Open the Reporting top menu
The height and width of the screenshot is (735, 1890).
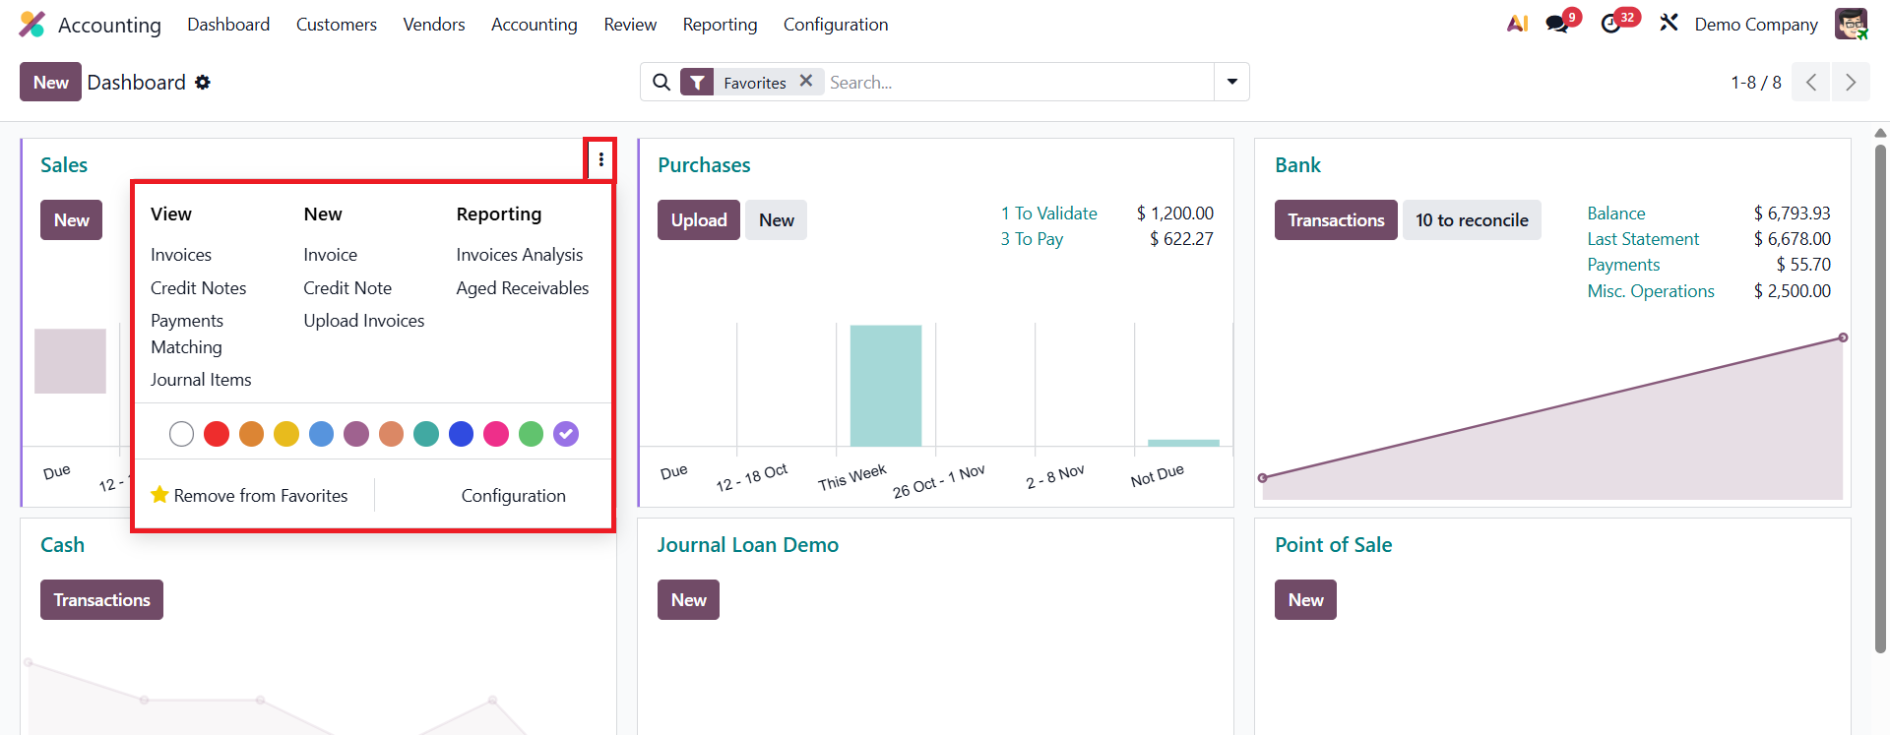720,25
